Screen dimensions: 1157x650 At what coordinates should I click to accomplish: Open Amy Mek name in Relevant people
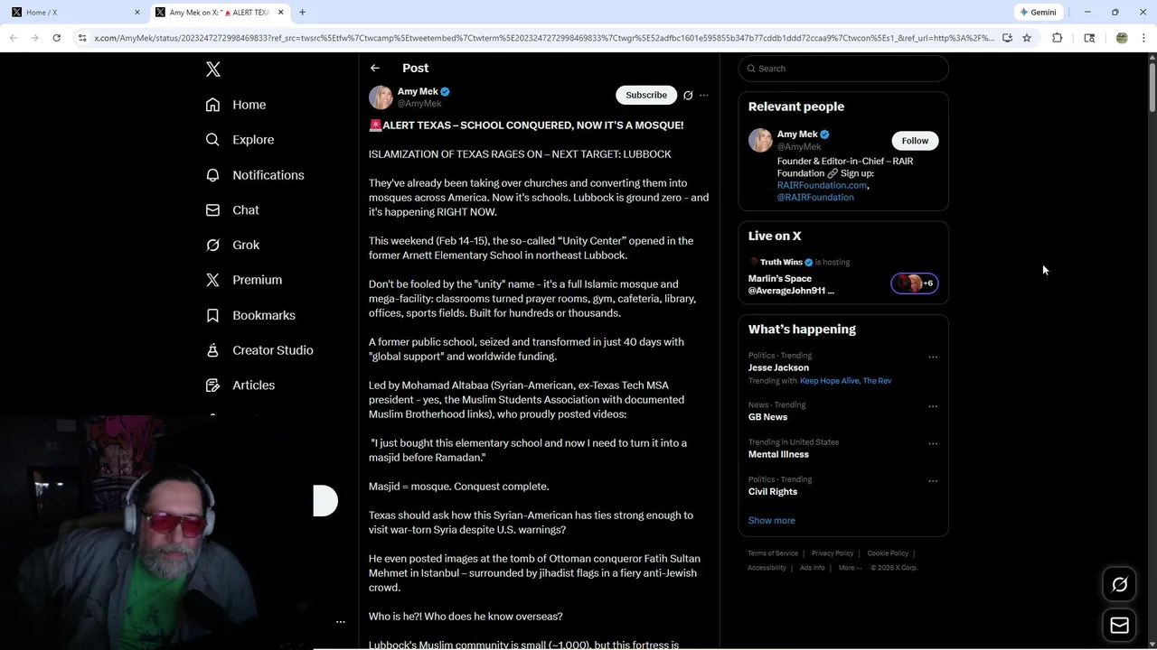click(797, 135)
